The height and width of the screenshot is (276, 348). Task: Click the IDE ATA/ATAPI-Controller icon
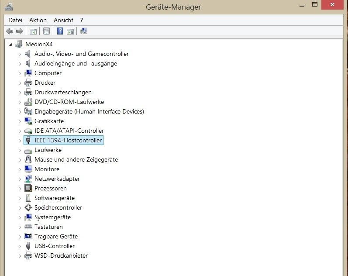tap(28, 131)
